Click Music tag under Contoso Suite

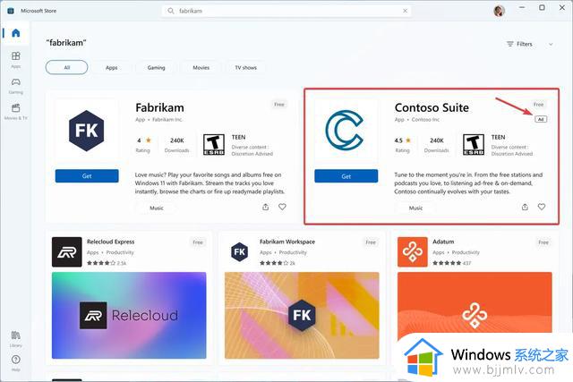[x=415, y=208]
